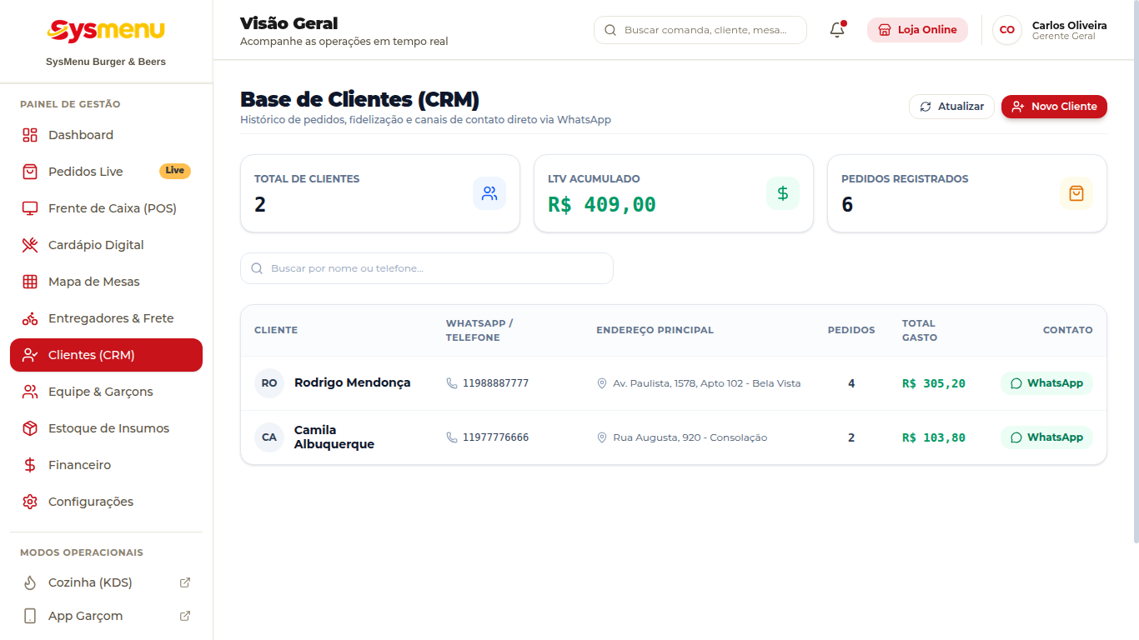Image resolution: width=1139 pixels, height=640 pixels.
Task: Select Cardápio Digital menu item
Action: (x=106, y=245)
